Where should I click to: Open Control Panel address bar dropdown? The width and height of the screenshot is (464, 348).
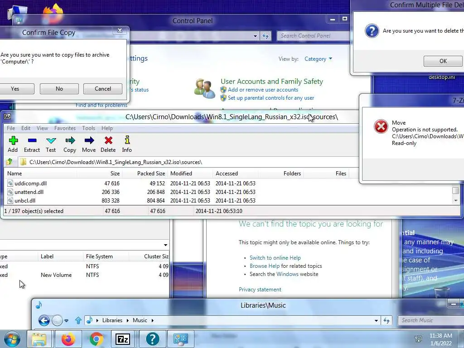click(x=255, y=36)
